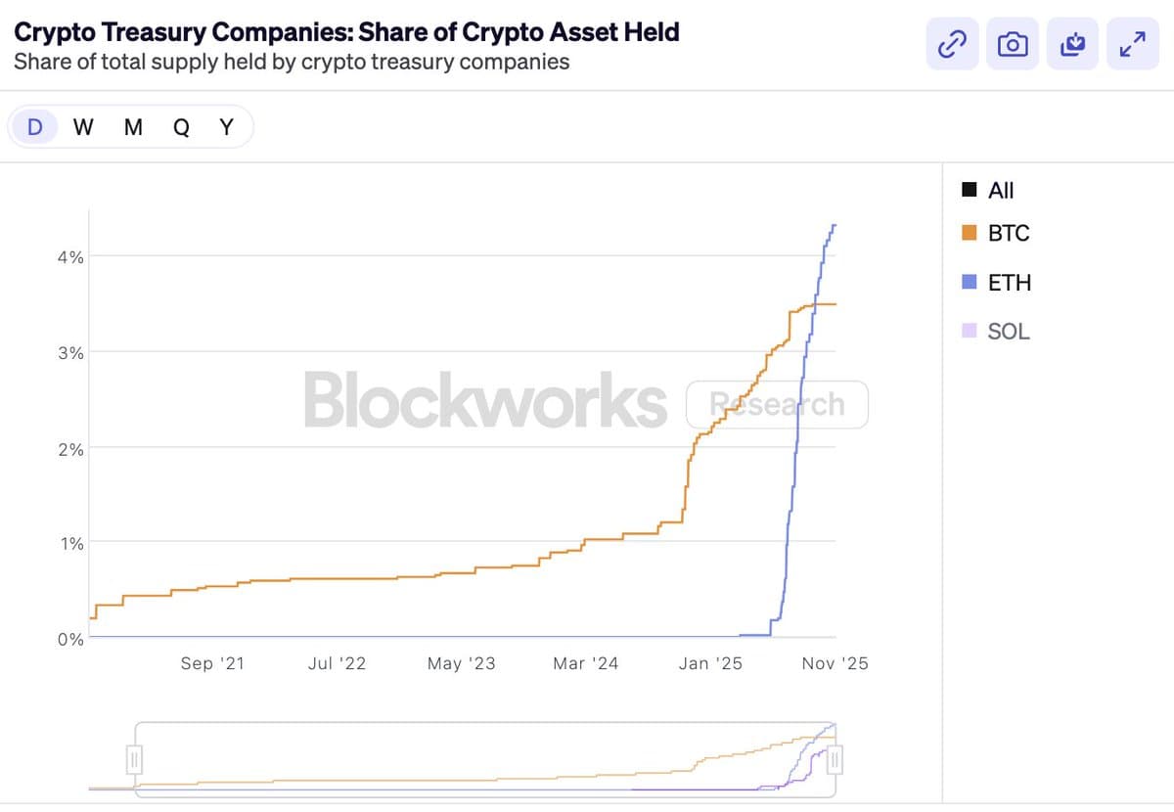
Task: Enable yearly (Y) frequency
Action: [x=226, y=126]
